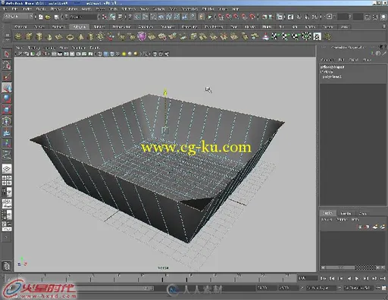The width and height of the screenshot is (388, 300).
Task: Open the No Character Set dropdown
Action: pyautogui.click(x=358, y=288)
